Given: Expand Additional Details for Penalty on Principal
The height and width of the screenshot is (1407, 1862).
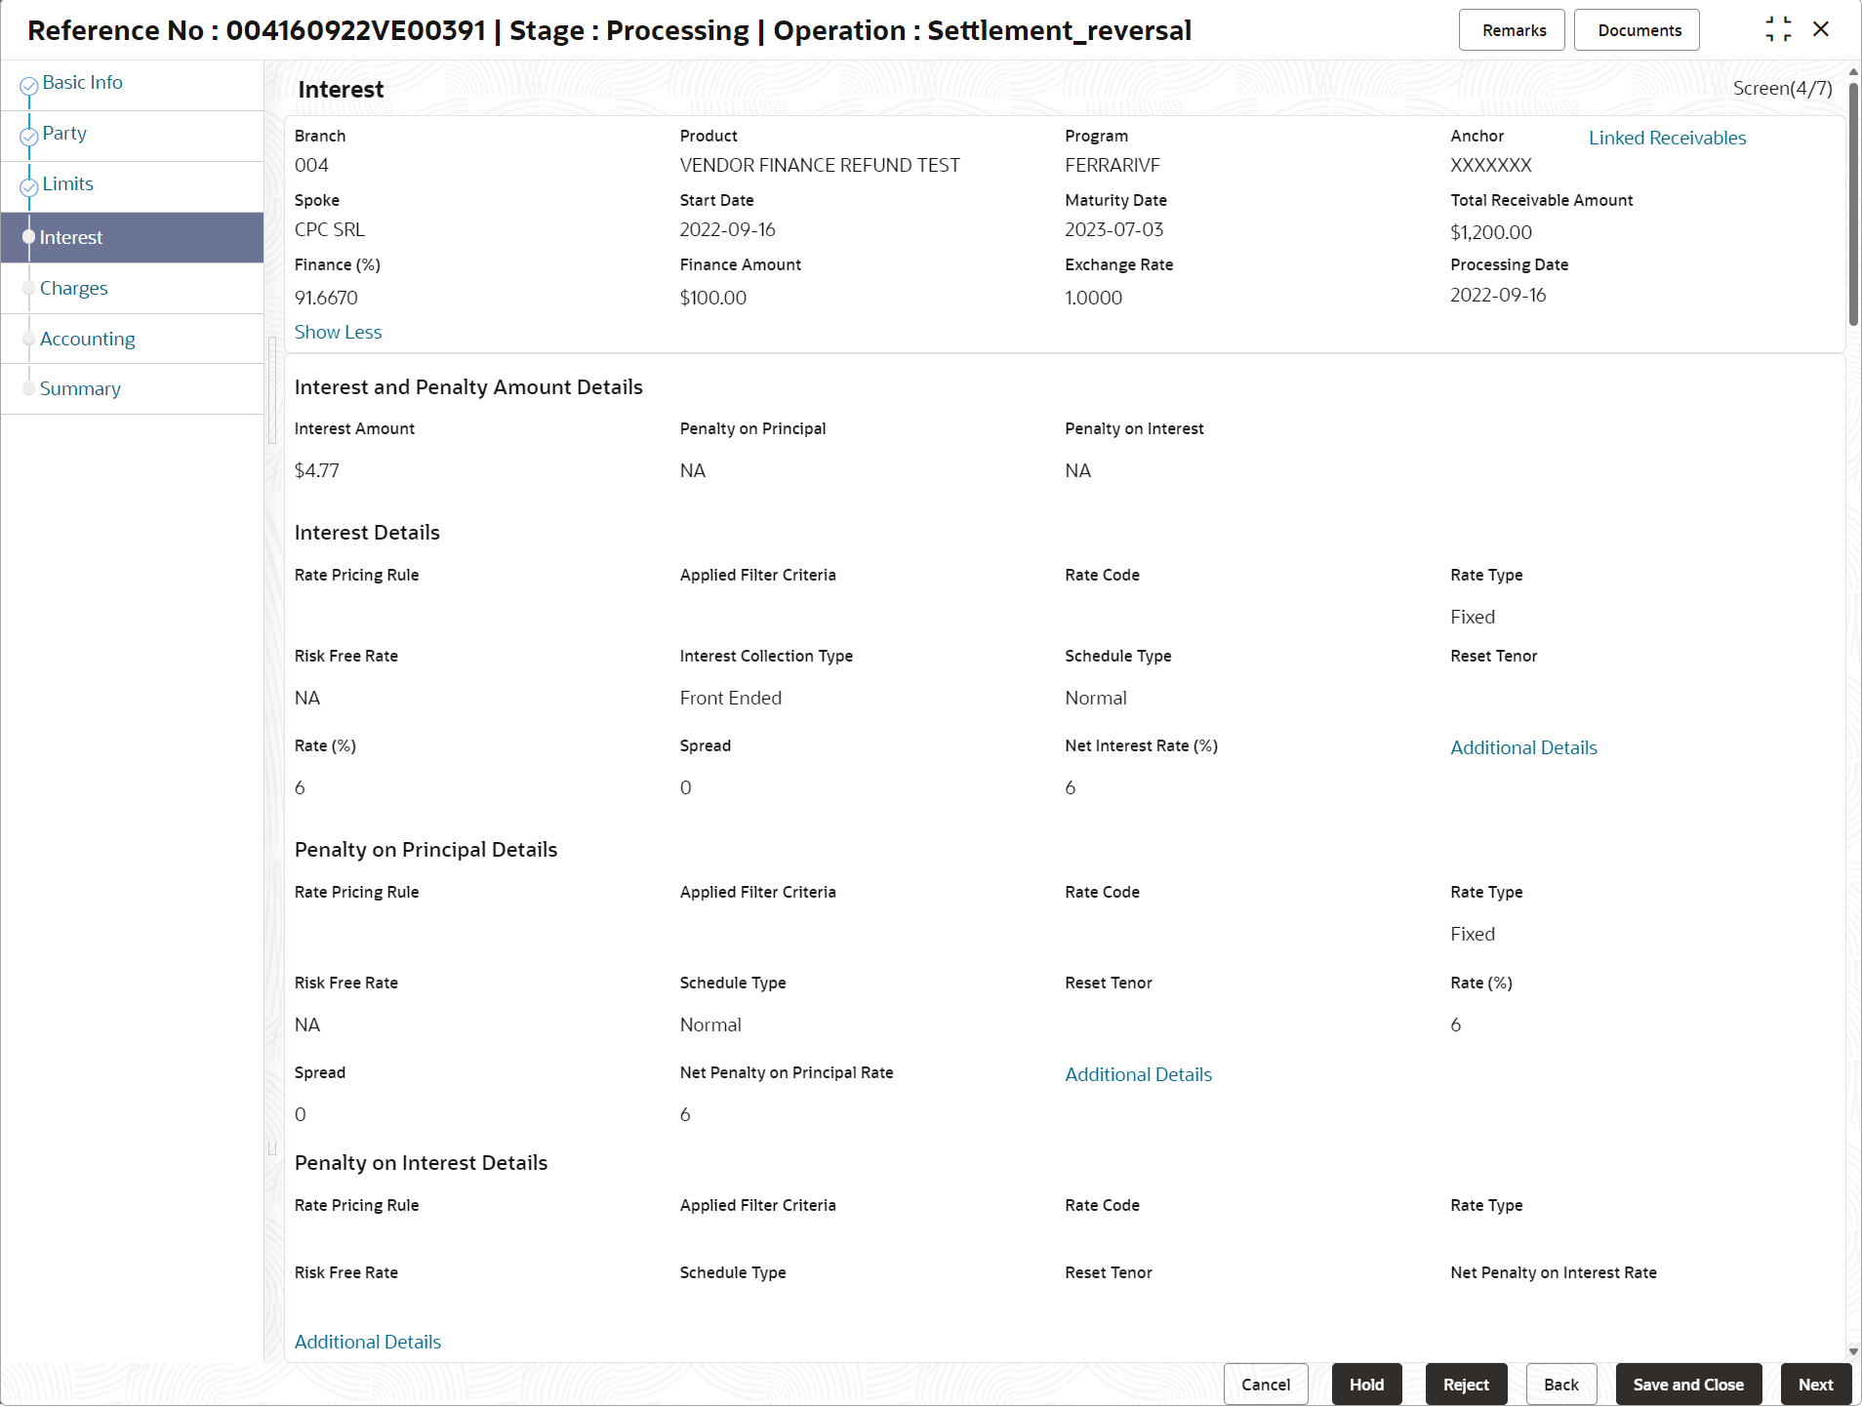Looking at the screenshot, I should (1138, 1074).
